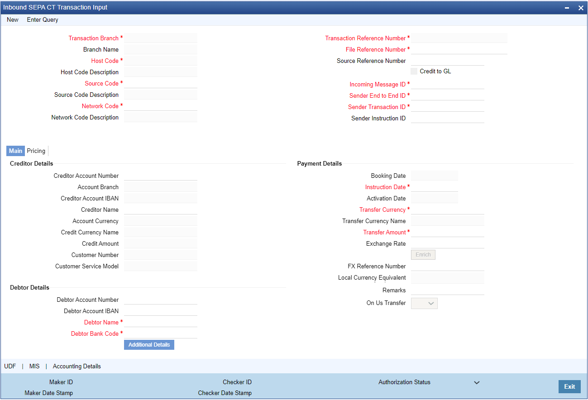Click the Instruction Date field
The image size is (588, 400).
click(435, 187)
